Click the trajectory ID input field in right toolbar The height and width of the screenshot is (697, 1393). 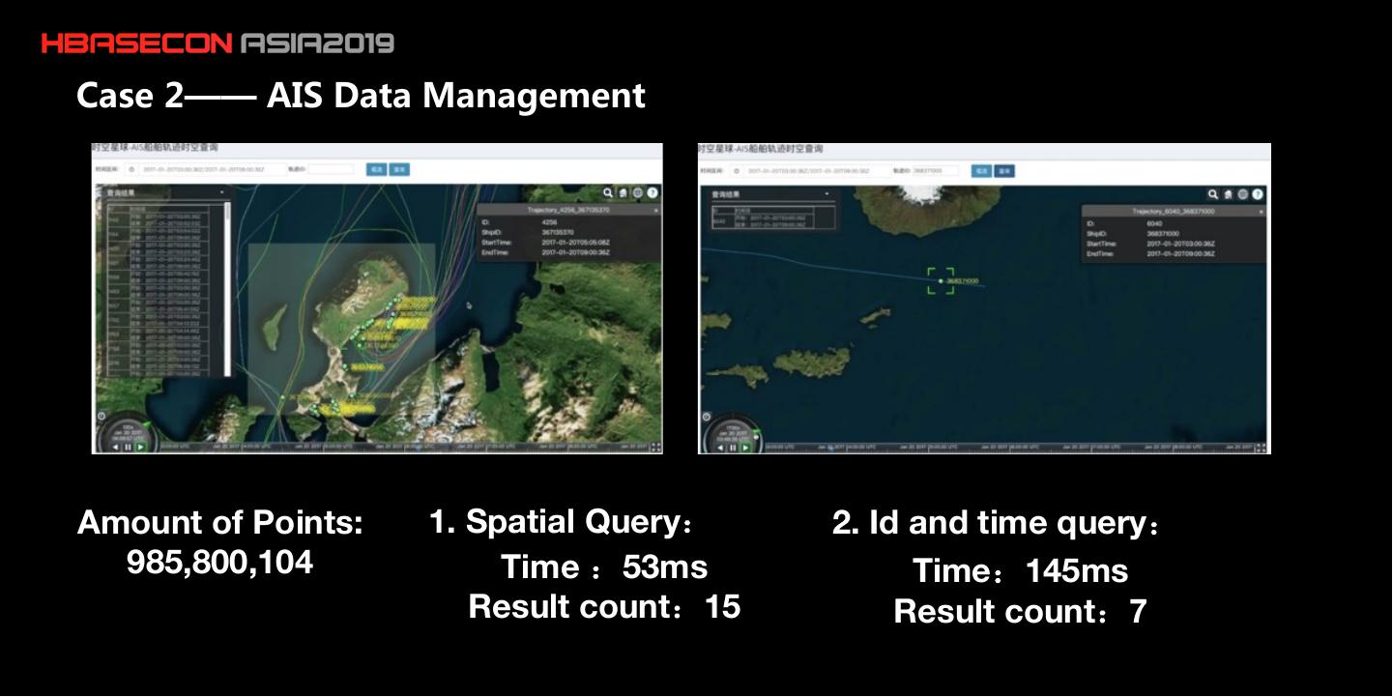coord(936,171)
